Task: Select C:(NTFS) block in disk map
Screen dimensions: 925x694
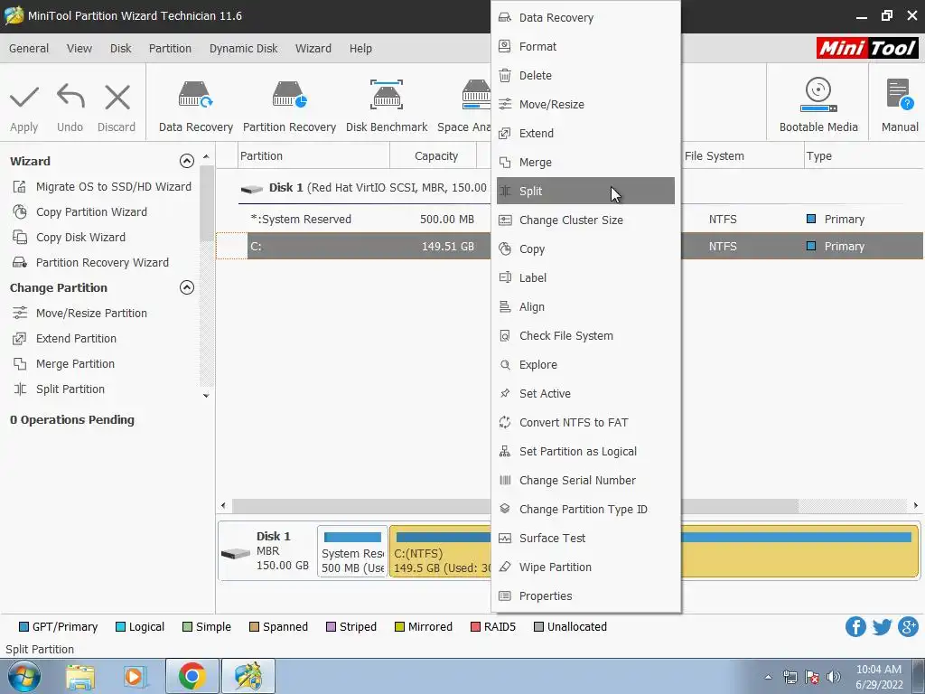Action: [440, 551]
